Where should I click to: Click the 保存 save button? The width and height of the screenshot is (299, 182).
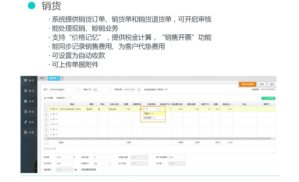(262, 84)
